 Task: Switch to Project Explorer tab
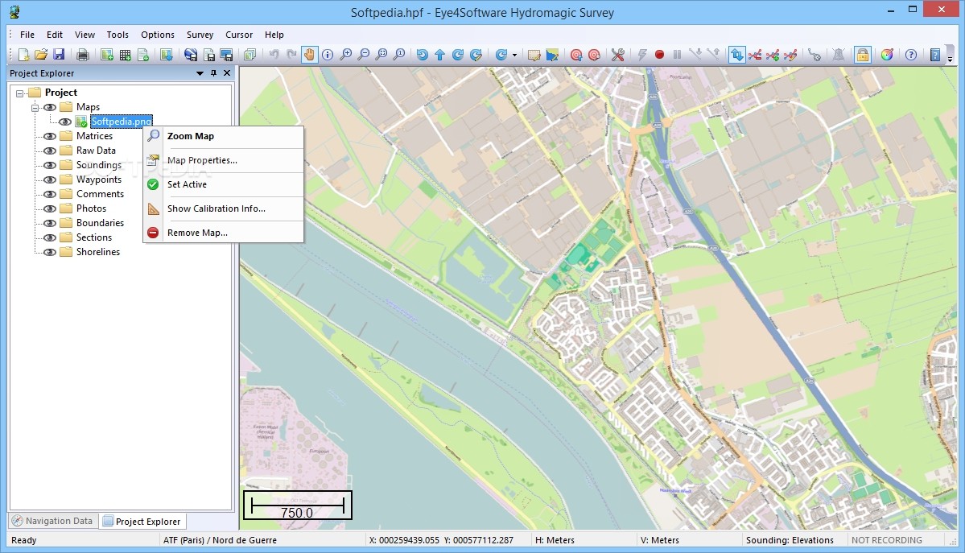pyautogui.click(x=142, y=521)
